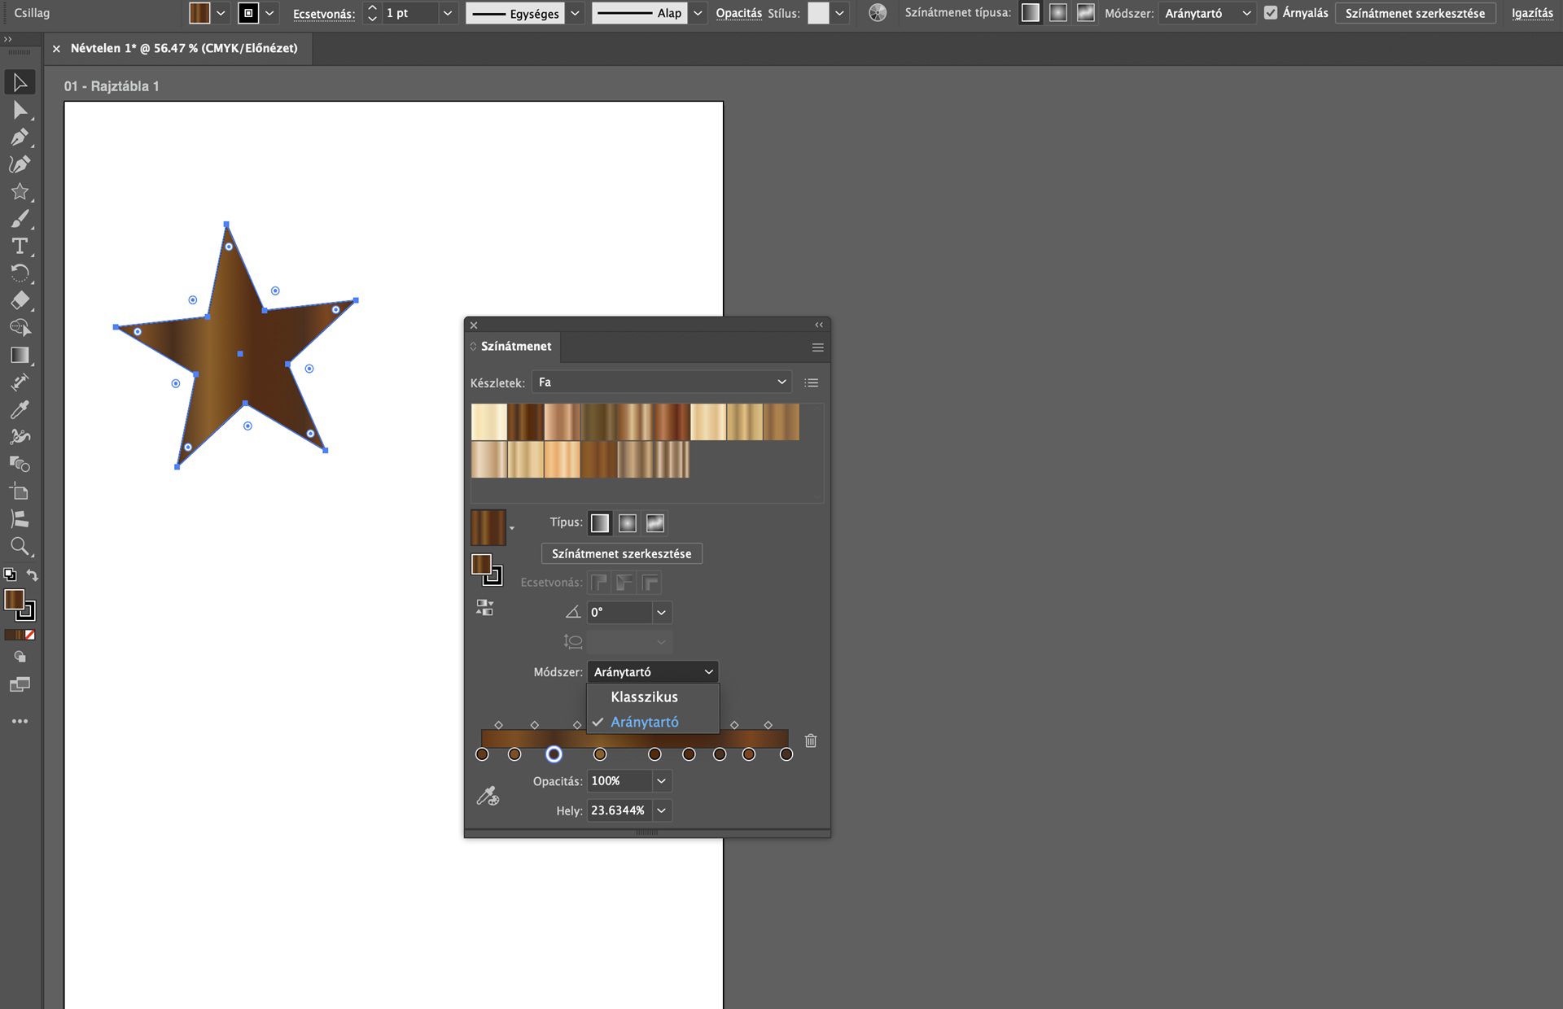Image resolution: width=1563 pixels, height=1009 pixels.
Task: Open the Színátmenet panel menu
Action: tap(817, 347)
